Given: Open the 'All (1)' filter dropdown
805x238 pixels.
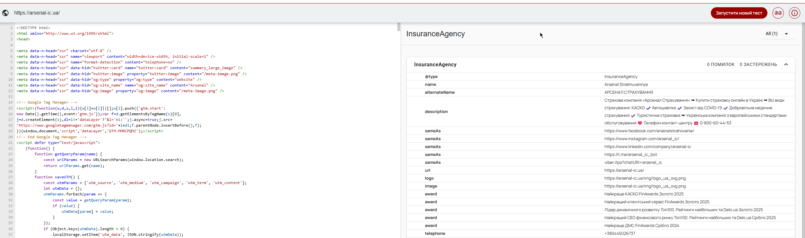Looking at the screenshot, I should click(x=777, y=34).
